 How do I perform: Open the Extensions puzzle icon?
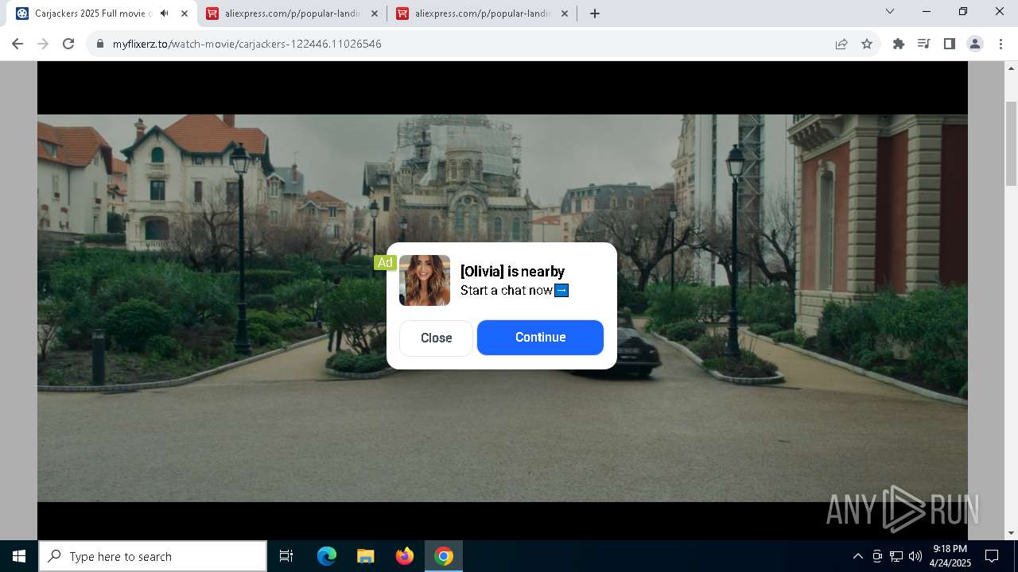pyautogui.click(x=899, y=44)
